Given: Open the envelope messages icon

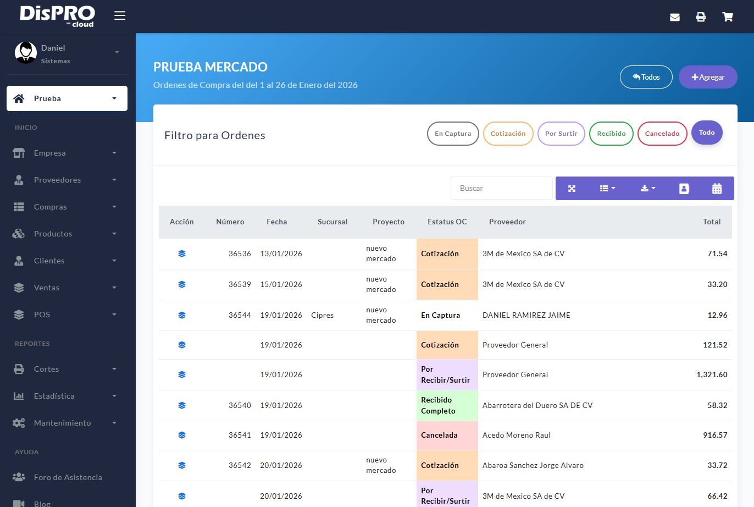Looking at the screenshot, I should pos(675,17).
